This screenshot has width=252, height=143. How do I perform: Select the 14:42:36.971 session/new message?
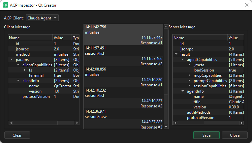point(124,114)
